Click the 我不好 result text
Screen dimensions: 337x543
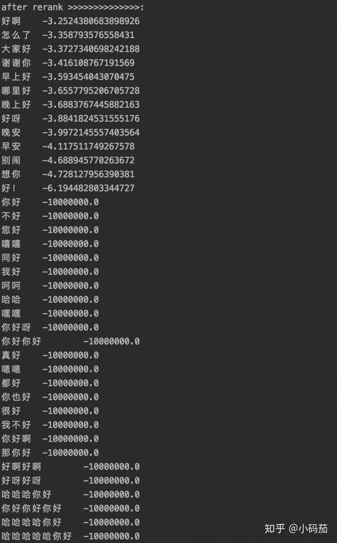click(x=16, y=425)
